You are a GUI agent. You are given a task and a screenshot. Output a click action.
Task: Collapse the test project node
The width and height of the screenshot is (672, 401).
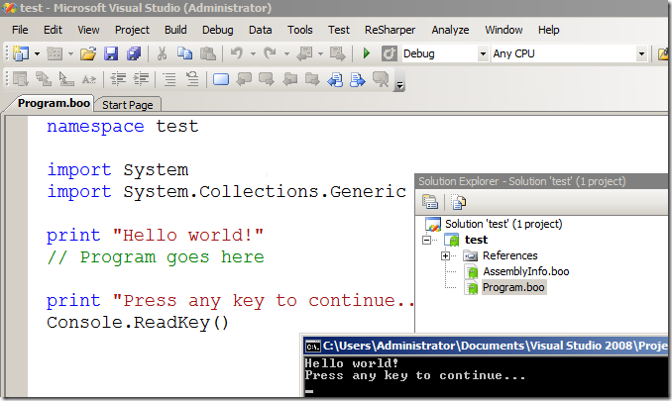tap(426, 240)
